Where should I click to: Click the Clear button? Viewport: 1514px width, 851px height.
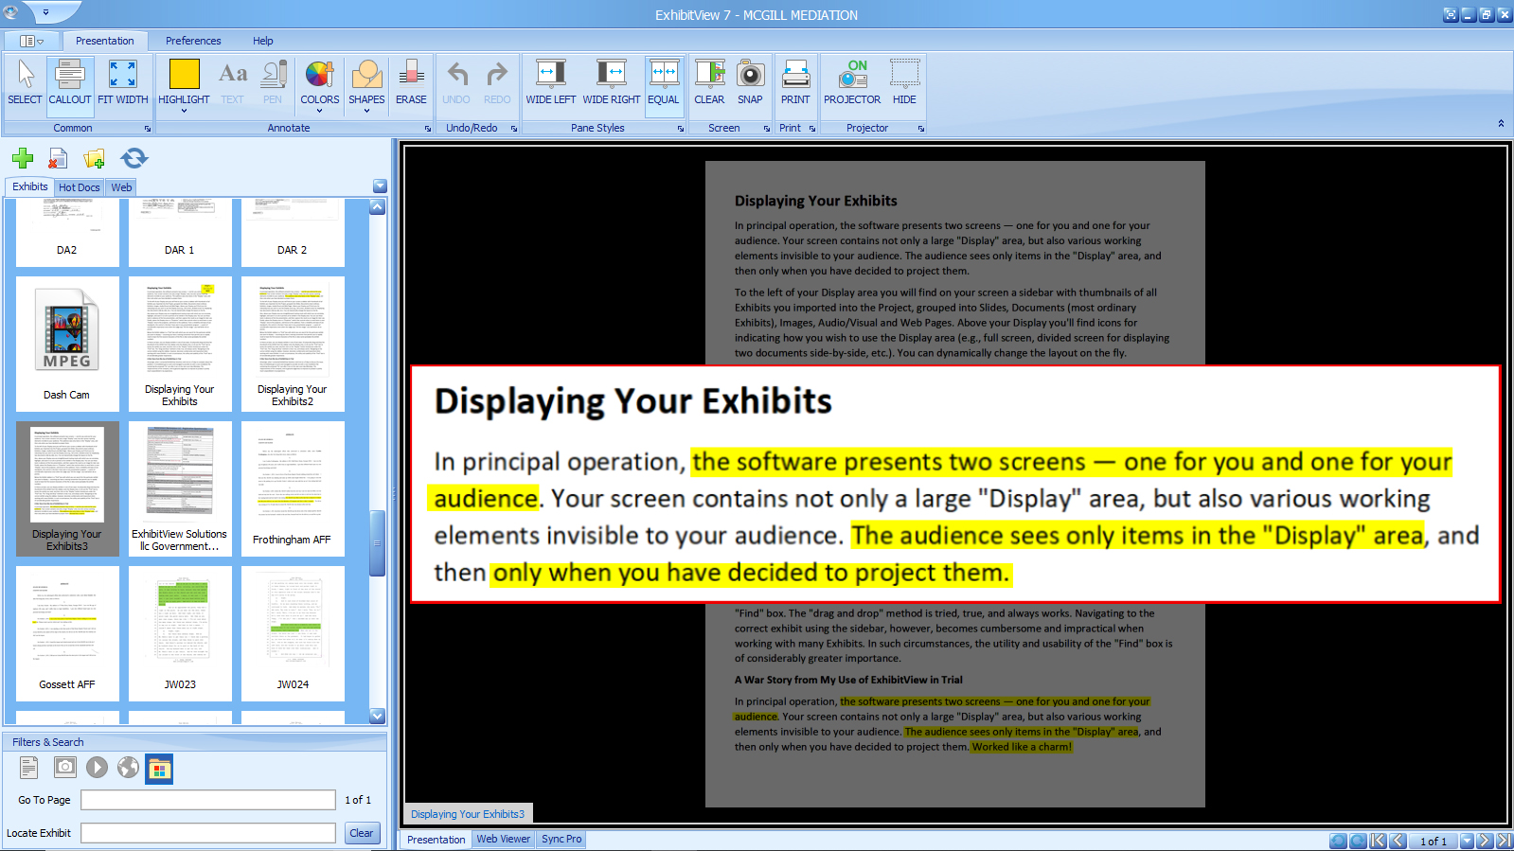(x=362, y=833)
